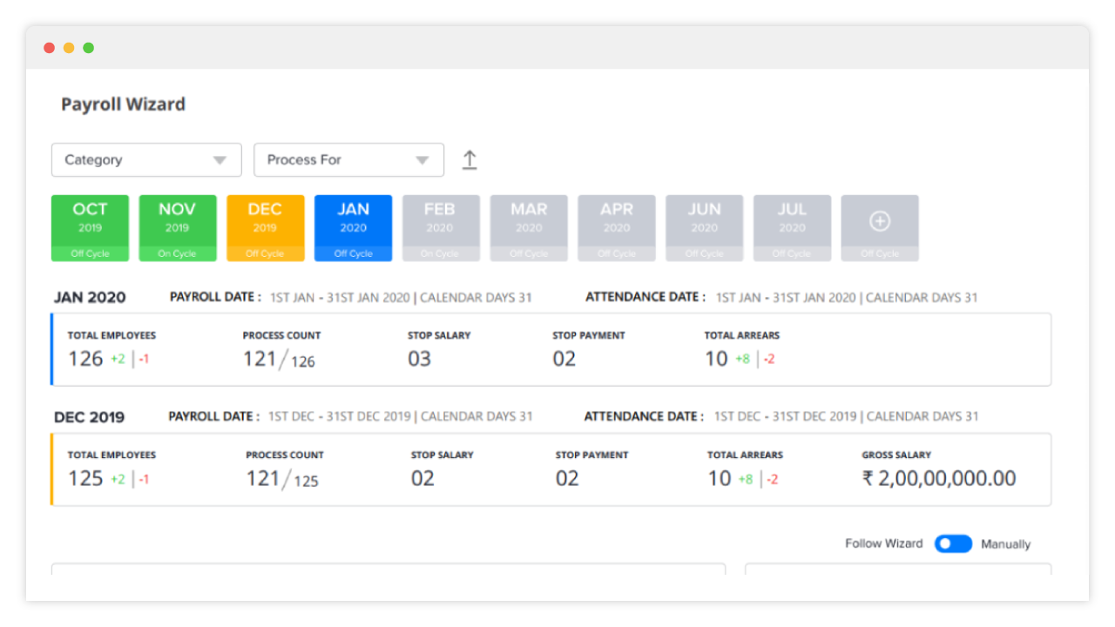Image resolution: width=1115 pixels, height=627 pixels.
Task: Click the Stop Payment count for DEC 2019
Action: 565,478
